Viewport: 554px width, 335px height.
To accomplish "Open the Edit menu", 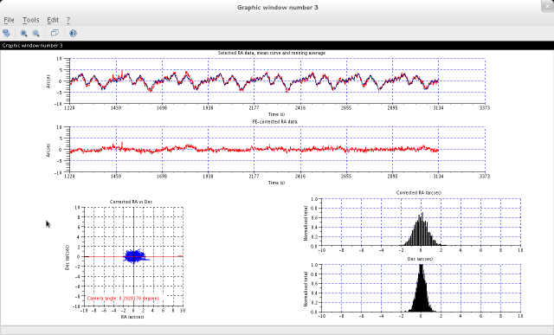I will coord(53,20).
